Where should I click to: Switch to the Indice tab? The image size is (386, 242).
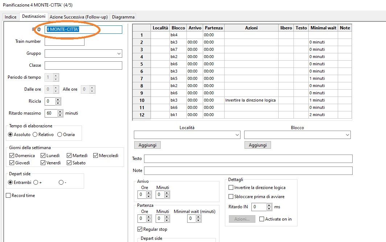click(11, 17)
